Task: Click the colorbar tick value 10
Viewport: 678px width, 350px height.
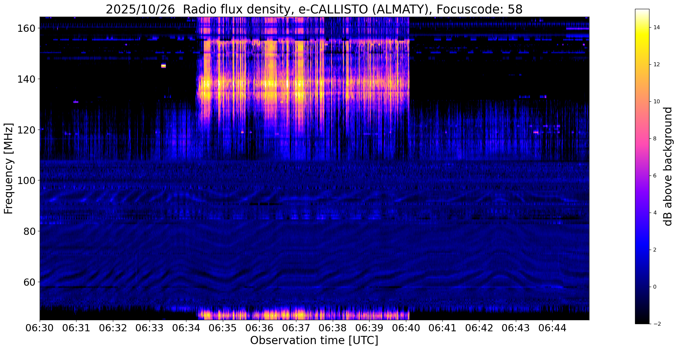Action: [x=656, y=102]
